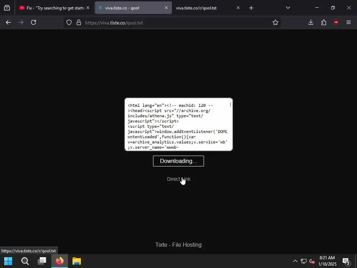Open the Windows Start menu

click(x=8, y=261)
